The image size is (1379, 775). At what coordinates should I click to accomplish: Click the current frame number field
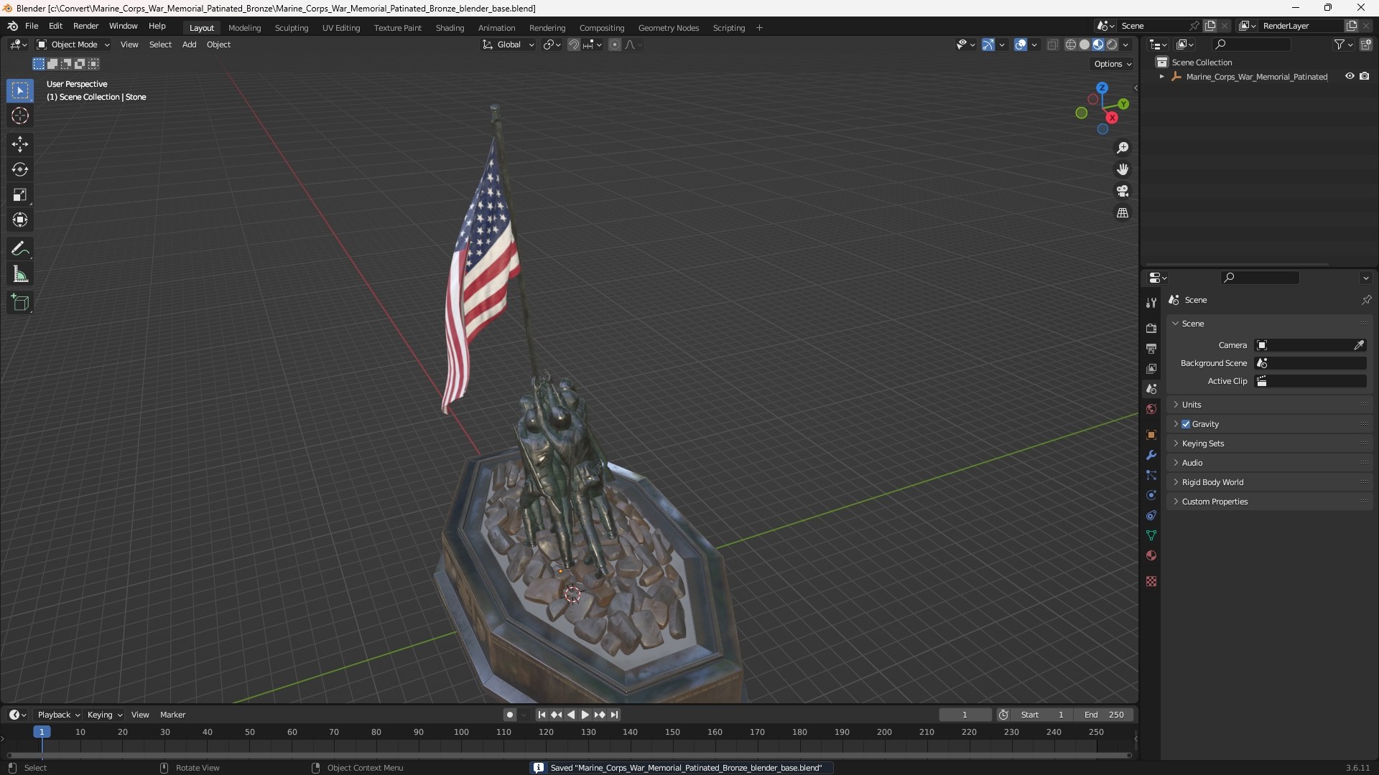965,715
